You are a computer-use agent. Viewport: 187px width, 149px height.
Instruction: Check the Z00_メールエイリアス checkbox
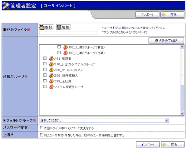(45, 69)
